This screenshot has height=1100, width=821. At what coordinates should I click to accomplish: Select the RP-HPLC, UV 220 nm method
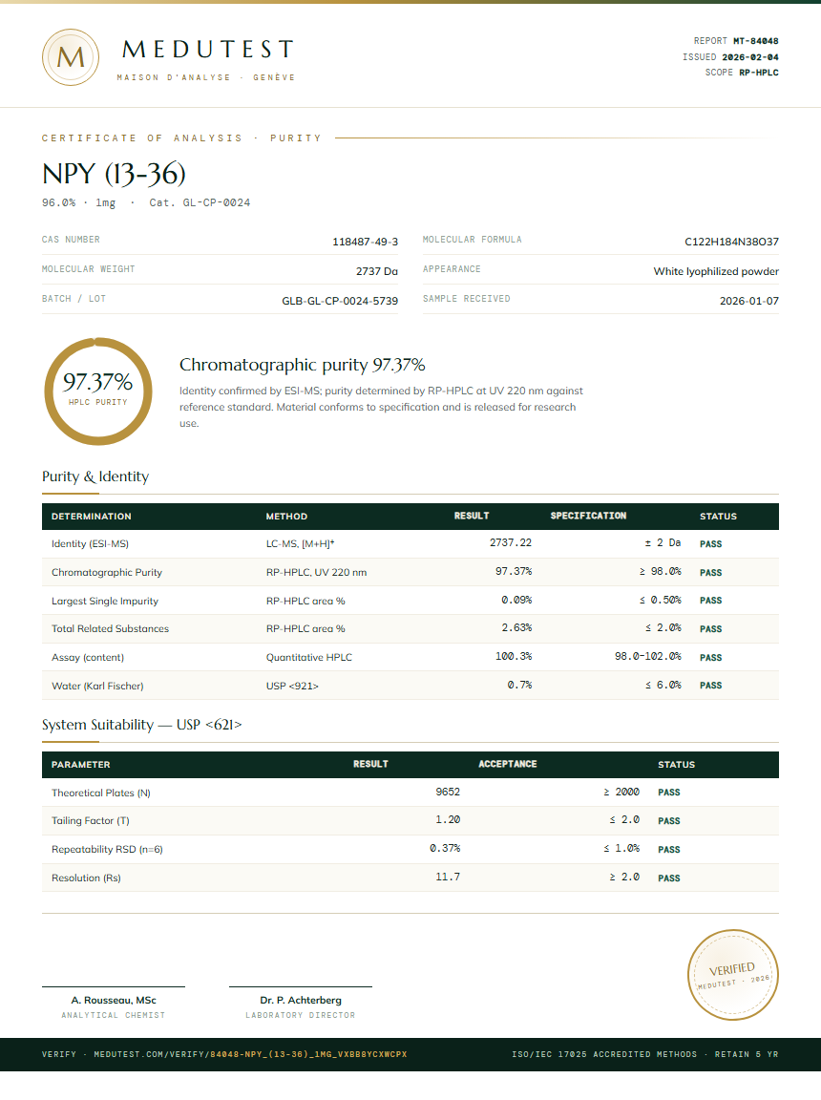(316, 573)
